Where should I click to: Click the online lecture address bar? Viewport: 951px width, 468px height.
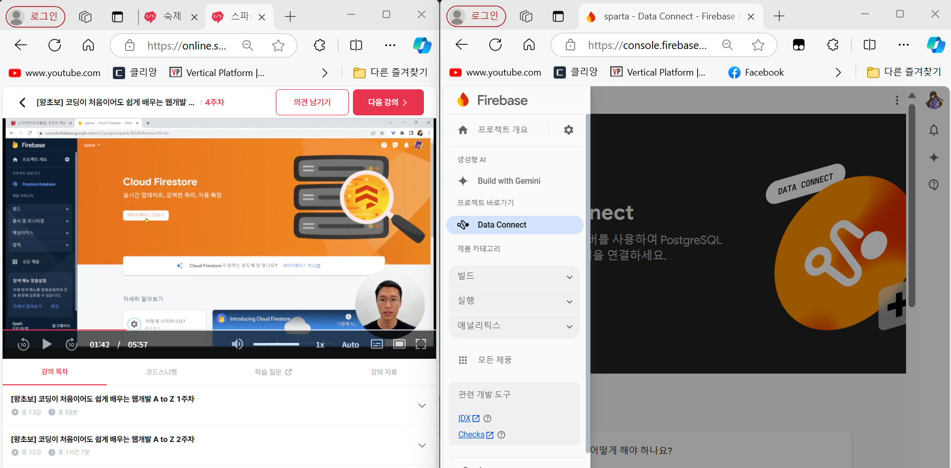click(x=186, y=46)
